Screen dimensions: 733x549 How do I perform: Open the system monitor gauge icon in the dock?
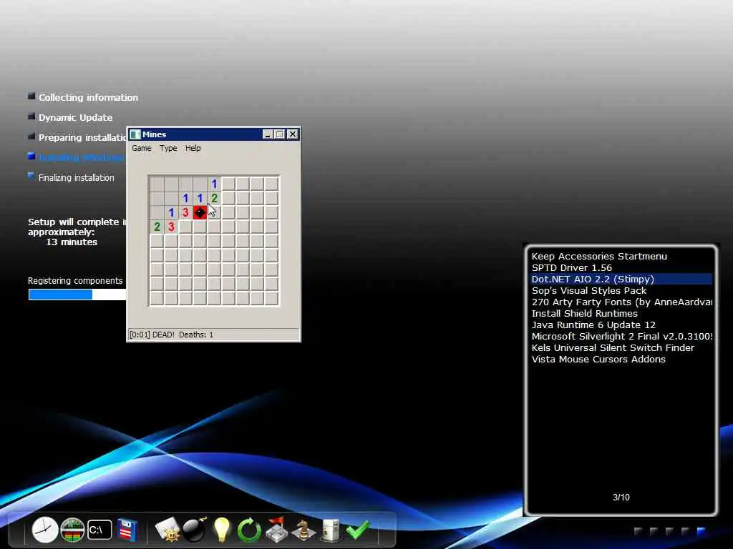click(x=72, y=530)
